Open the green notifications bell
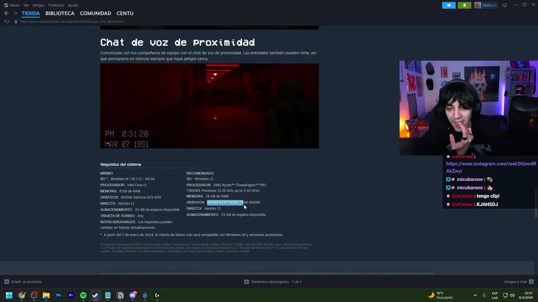538x302 pixels. (x=464, y=5)
